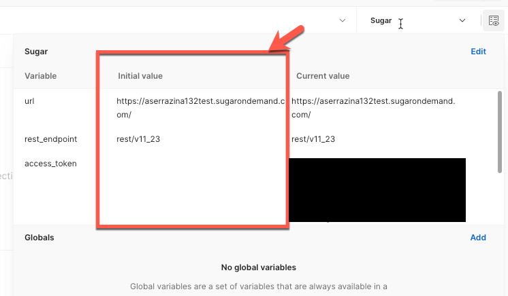Screen dimensions: 508x296
Task: Click the Sugar environment heading in panel
Action: pos(36,52)
